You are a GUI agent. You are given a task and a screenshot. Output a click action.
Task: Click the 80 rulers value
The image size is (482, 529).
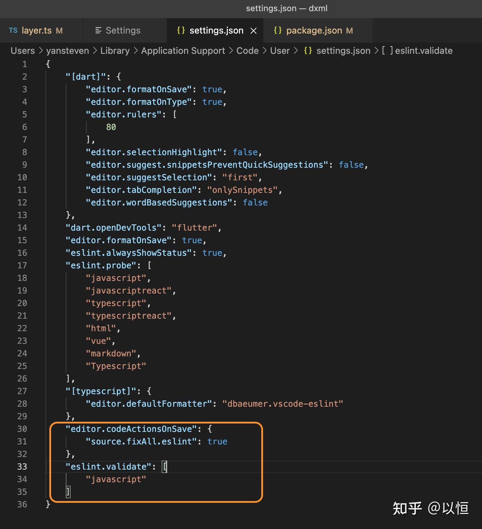[x=111, y=127]
